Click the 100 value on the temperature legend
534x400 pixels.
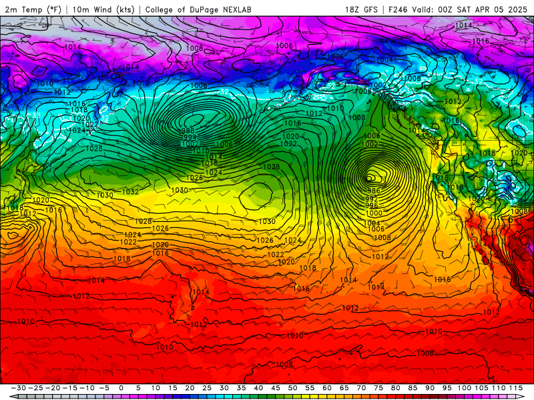464,388
